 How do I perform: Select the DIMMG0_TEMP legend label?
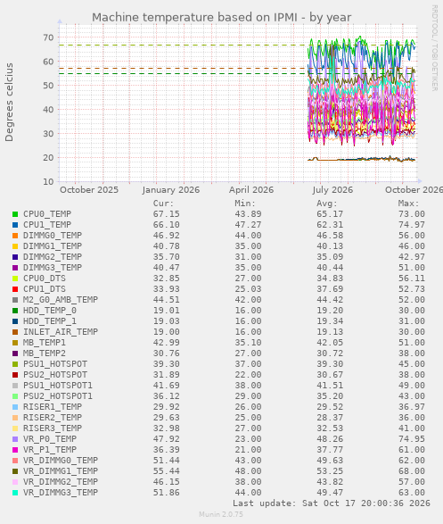(53, 236)
